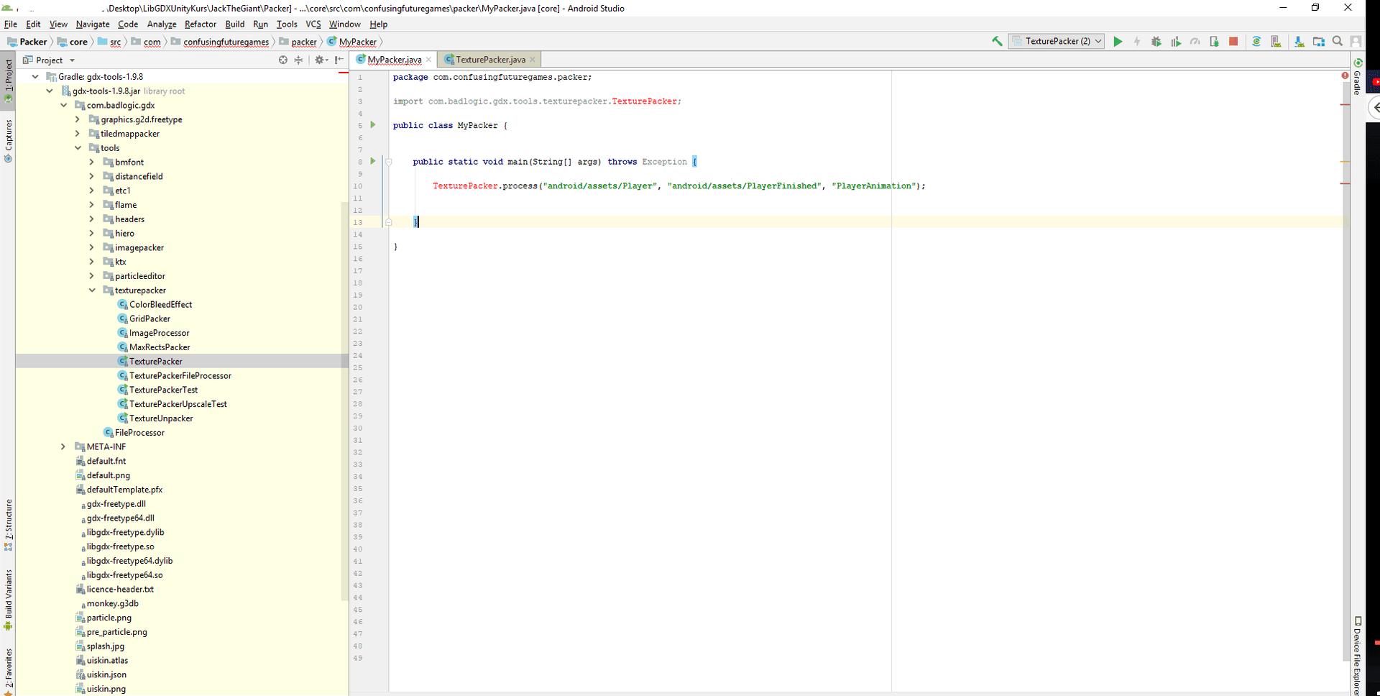Toggle the Captures tool window
Viewport: 1380px width, 696px height.
(8, 140)
